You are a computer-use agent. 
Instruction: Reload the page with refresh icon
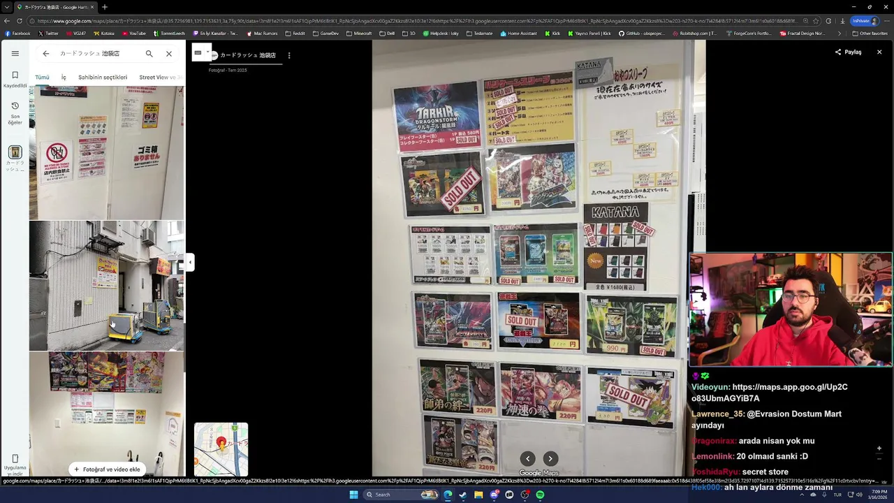point(20,21)
